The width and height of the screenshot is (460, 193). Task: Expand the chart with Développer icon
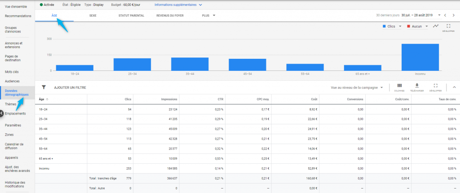point(448,28)
